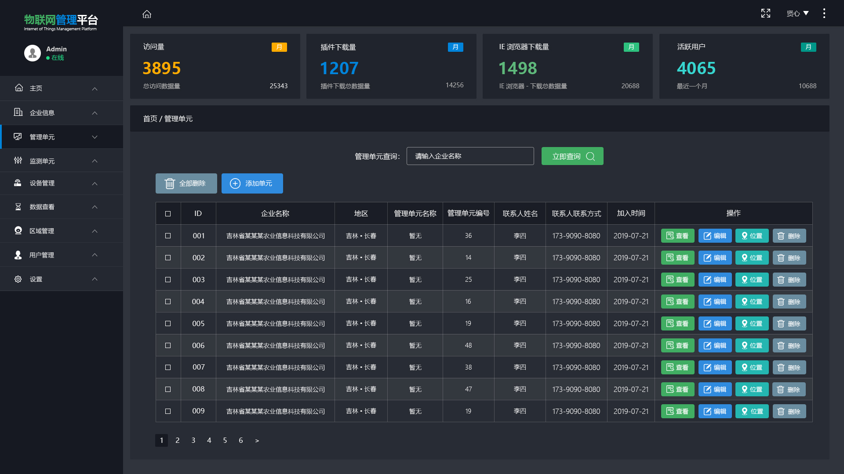844x474 pixels.
Task: Open the 贤心 user dropdown
Action: (797, 14)
